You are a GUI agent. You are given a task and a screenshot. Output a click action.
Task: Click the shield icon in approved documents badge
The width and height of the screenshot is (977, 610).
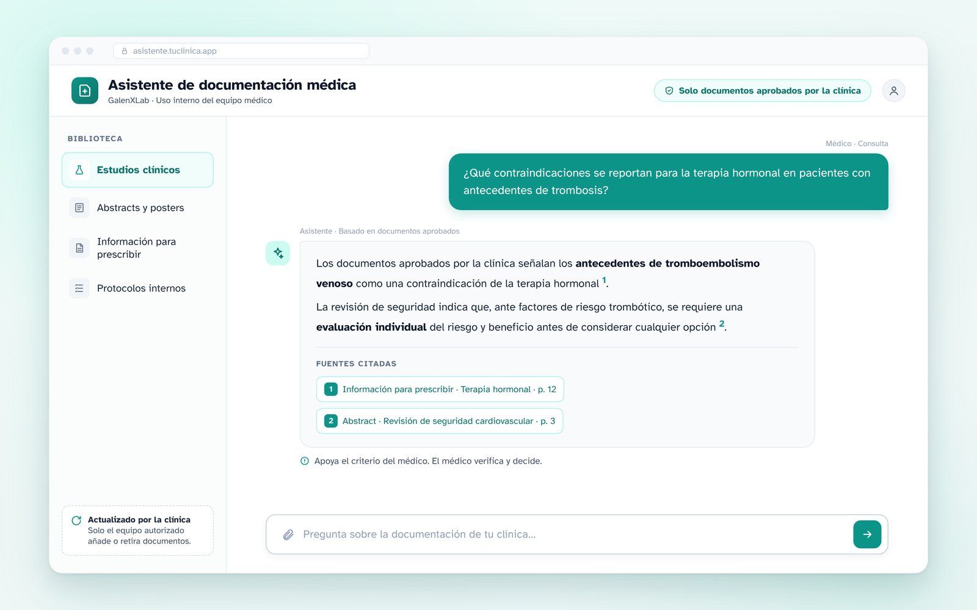pos(669,90)
